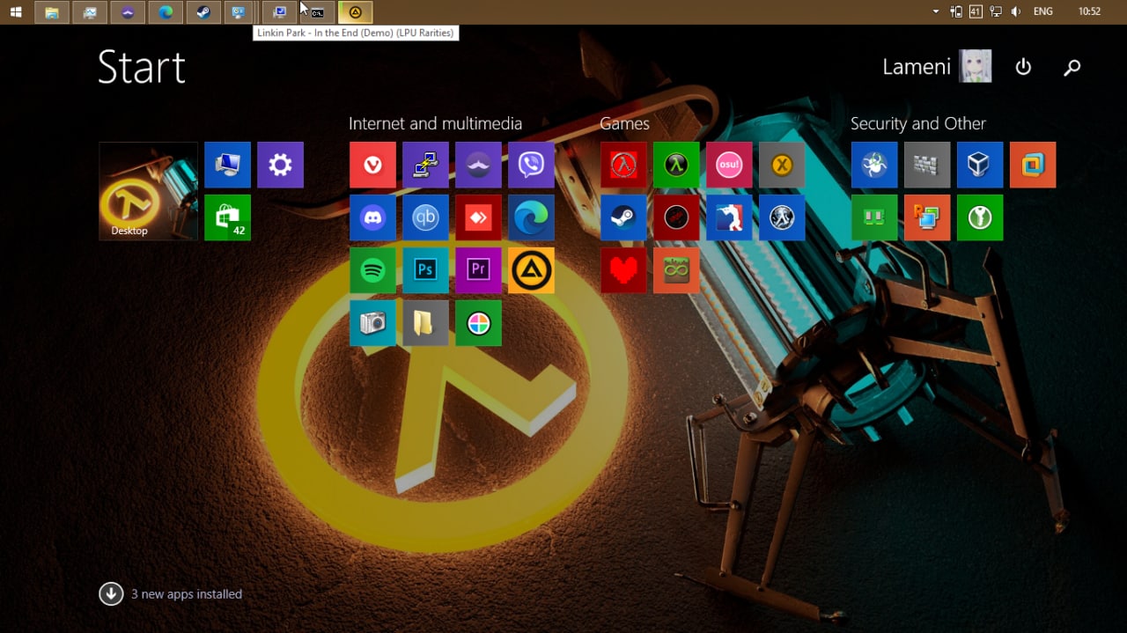The image size is (1127, 633).
Task: Click the Windows Start button in taskbar
Action: click(x=16, y=11)
